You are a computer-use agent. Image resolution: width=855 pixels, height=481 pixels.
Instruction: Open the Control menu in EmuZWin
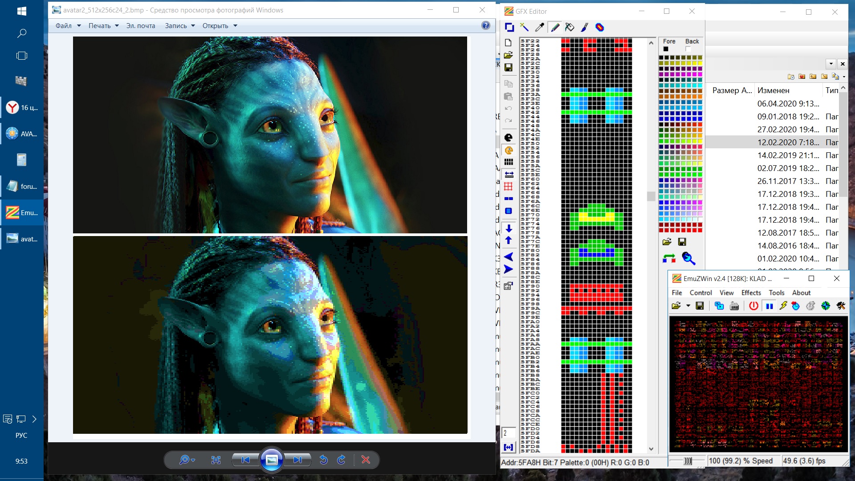pos(700,293)
